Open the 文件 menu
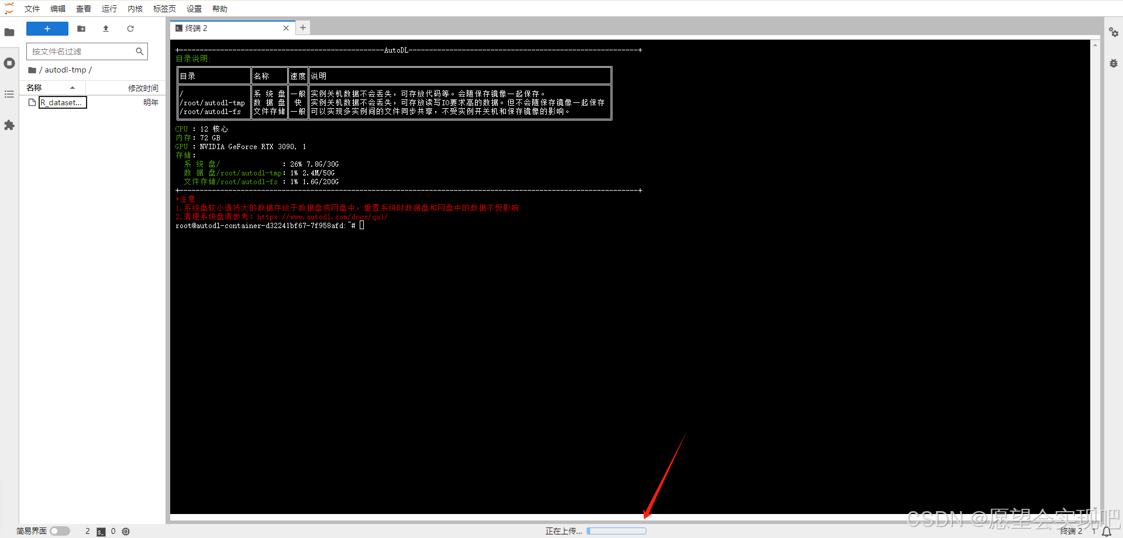The image size is (1123, 538). (32, 9)
